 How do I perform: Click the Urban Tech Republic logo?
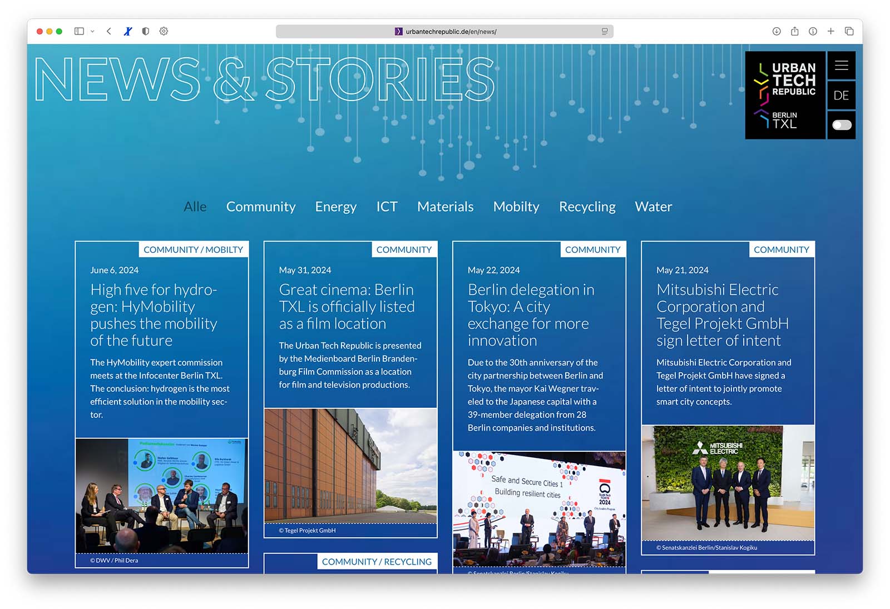(x=785, y=95)
